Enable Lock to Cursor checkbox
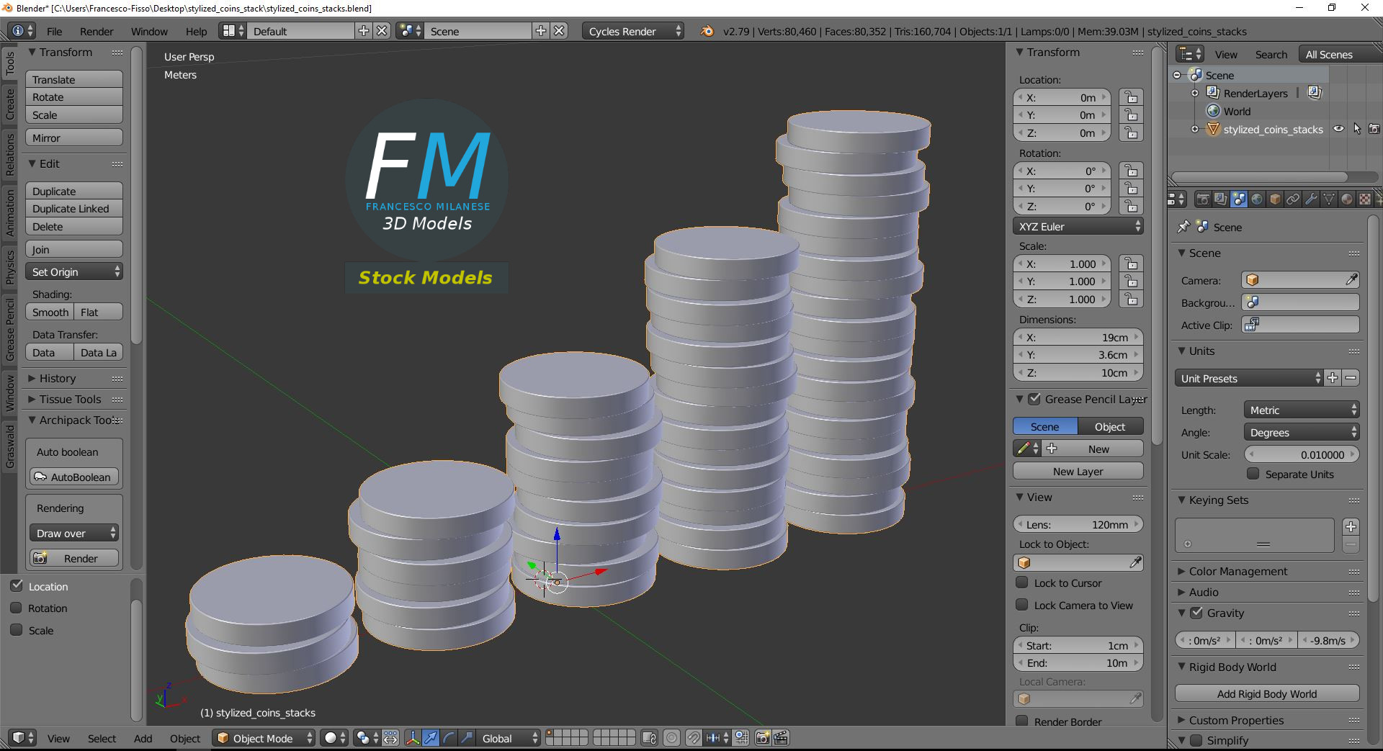Screen dimensions: 1383x751 1021,583
